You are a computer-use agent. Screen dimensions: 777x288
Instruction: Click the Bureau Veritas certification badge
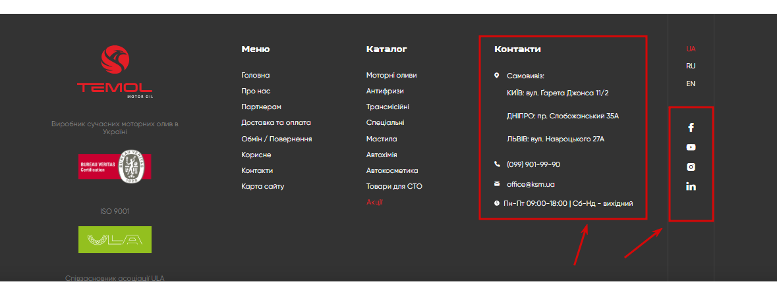coord(115,166)
